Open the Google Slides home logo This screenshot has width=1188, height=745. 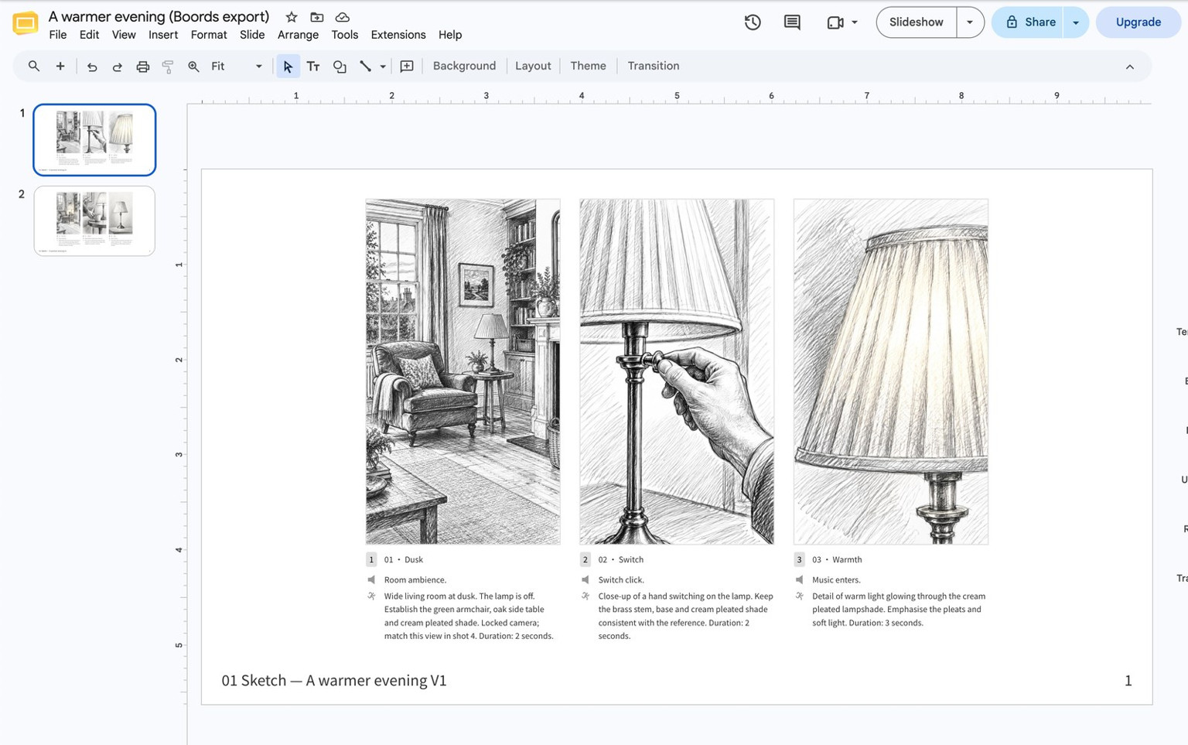(25, 24)
